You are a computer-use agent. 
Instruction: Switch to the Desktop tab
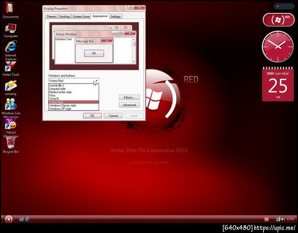pos(65,16)
